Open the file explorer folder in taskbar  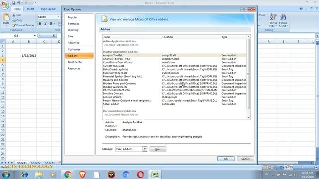[39, 175]
